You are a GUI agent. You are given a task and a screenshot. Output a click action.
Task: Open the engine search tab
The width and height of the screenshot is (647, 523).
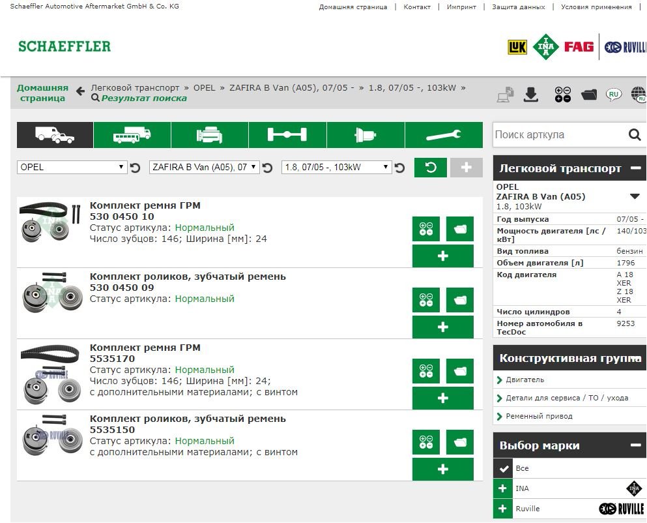210,135
